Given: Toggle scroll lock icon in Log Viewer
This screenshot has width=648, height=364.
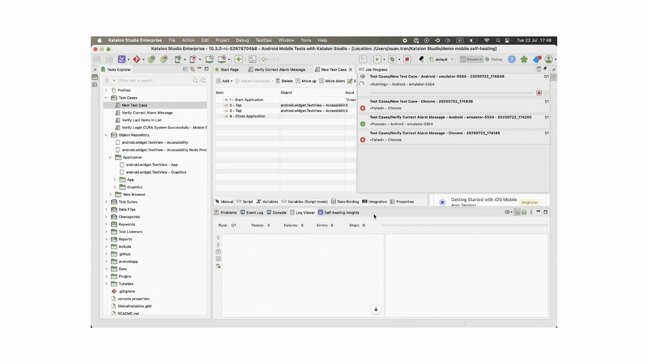Looking at the screenshot, I should [524, 212].
